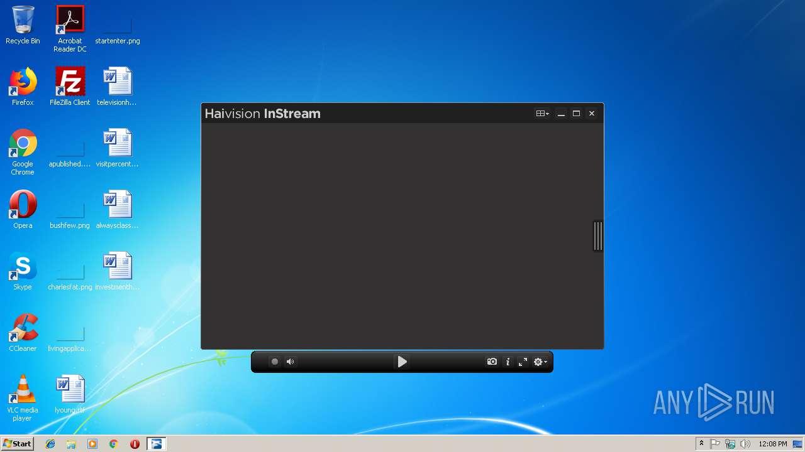
Task: Select the VLC media player shortcut
Action: click(x=23, y=398)
